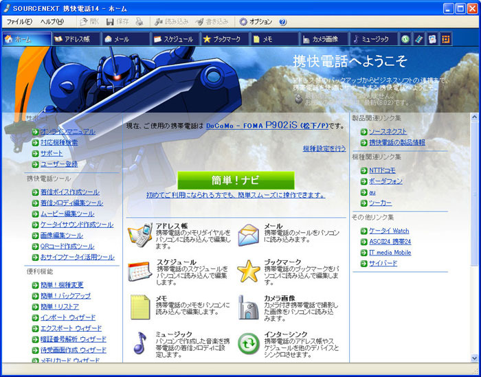Open the オプション settings

point(256,22)
